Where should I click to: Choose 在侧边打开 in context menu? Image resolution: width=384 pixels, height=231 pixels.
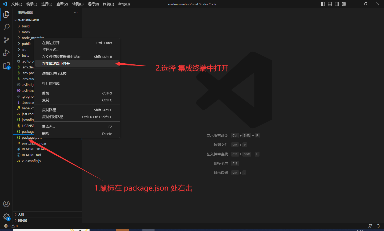click(x=77, y=43)
